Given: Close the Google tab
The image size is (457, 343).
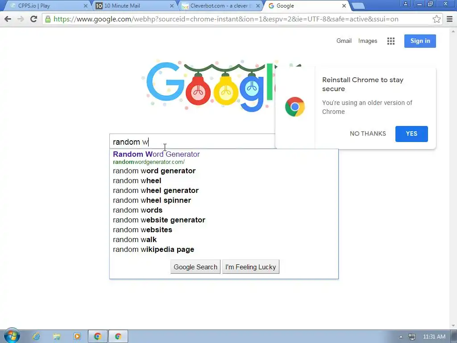Looking at the screenshot, I should [344, 6].
